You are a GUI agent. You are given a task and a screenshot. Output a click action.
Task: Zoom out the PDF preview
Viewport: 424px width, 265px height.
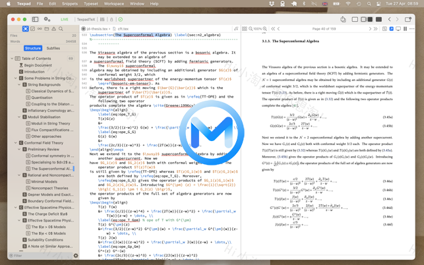coord(251,28)
